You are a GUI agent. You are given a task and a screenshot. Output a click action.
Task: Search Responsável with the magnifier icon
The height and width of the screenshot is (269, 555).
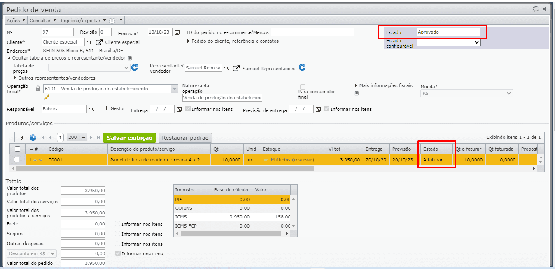click(91, 109)
